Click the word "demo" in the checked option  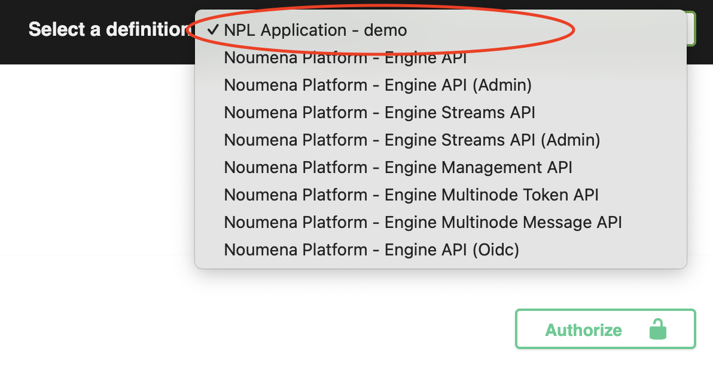point(386,30)
